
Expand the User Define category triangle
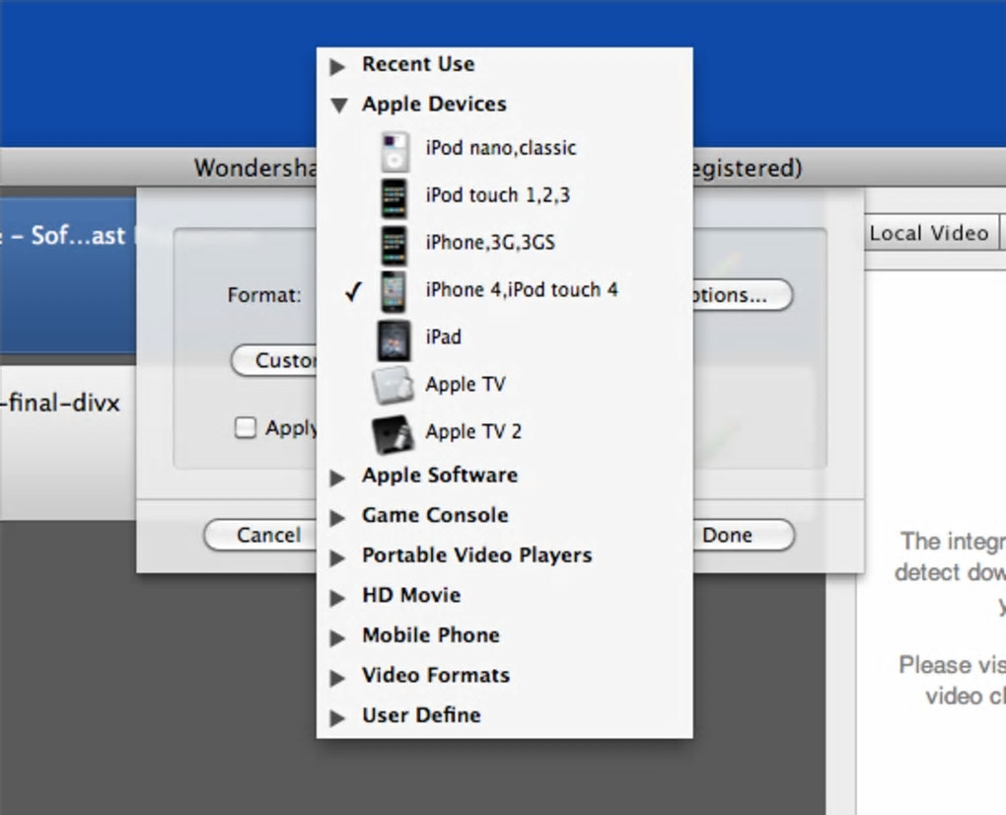pos(337,717)
